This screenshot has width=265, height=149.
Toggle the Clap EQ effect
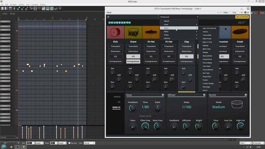click(187, 56)
